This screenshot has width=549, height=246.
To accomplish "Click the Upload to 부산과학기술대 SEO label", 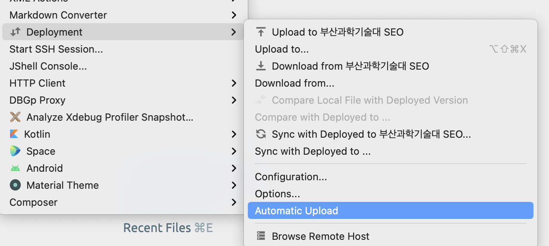I will [x=338, y=32].
